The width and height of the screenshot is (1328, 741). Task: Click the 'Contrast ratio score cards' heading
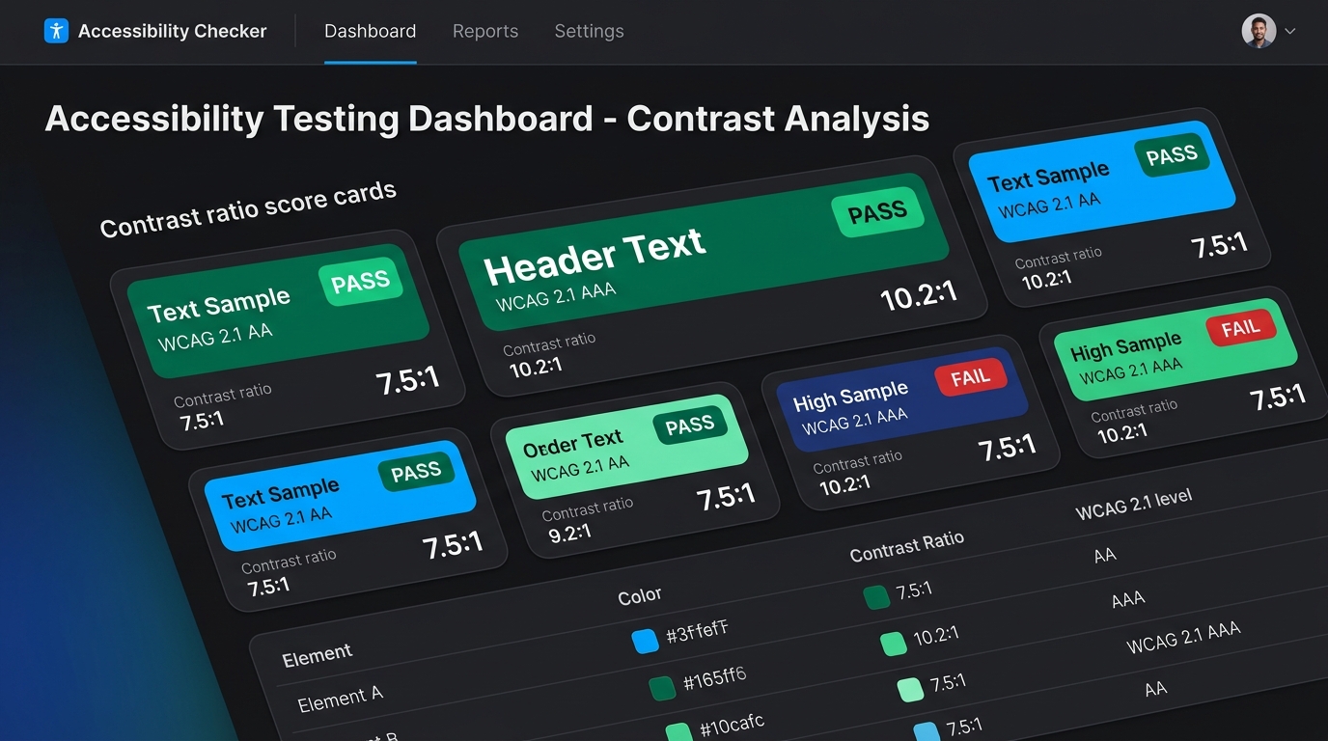tap(248, 209)
